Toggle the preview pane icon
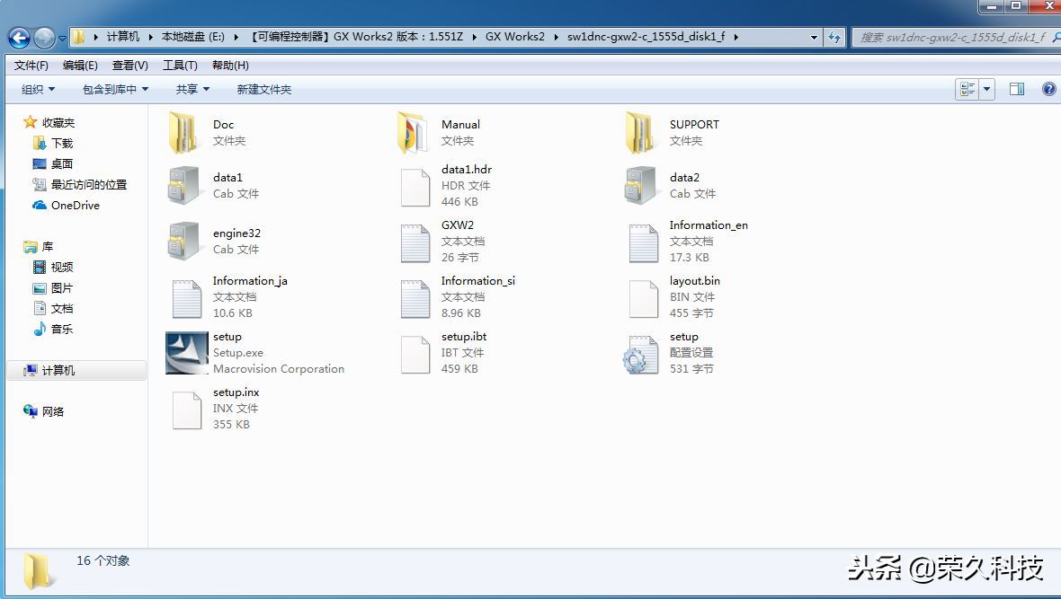This screenshot has height=599, width=1061. (x=1017, y=89)
